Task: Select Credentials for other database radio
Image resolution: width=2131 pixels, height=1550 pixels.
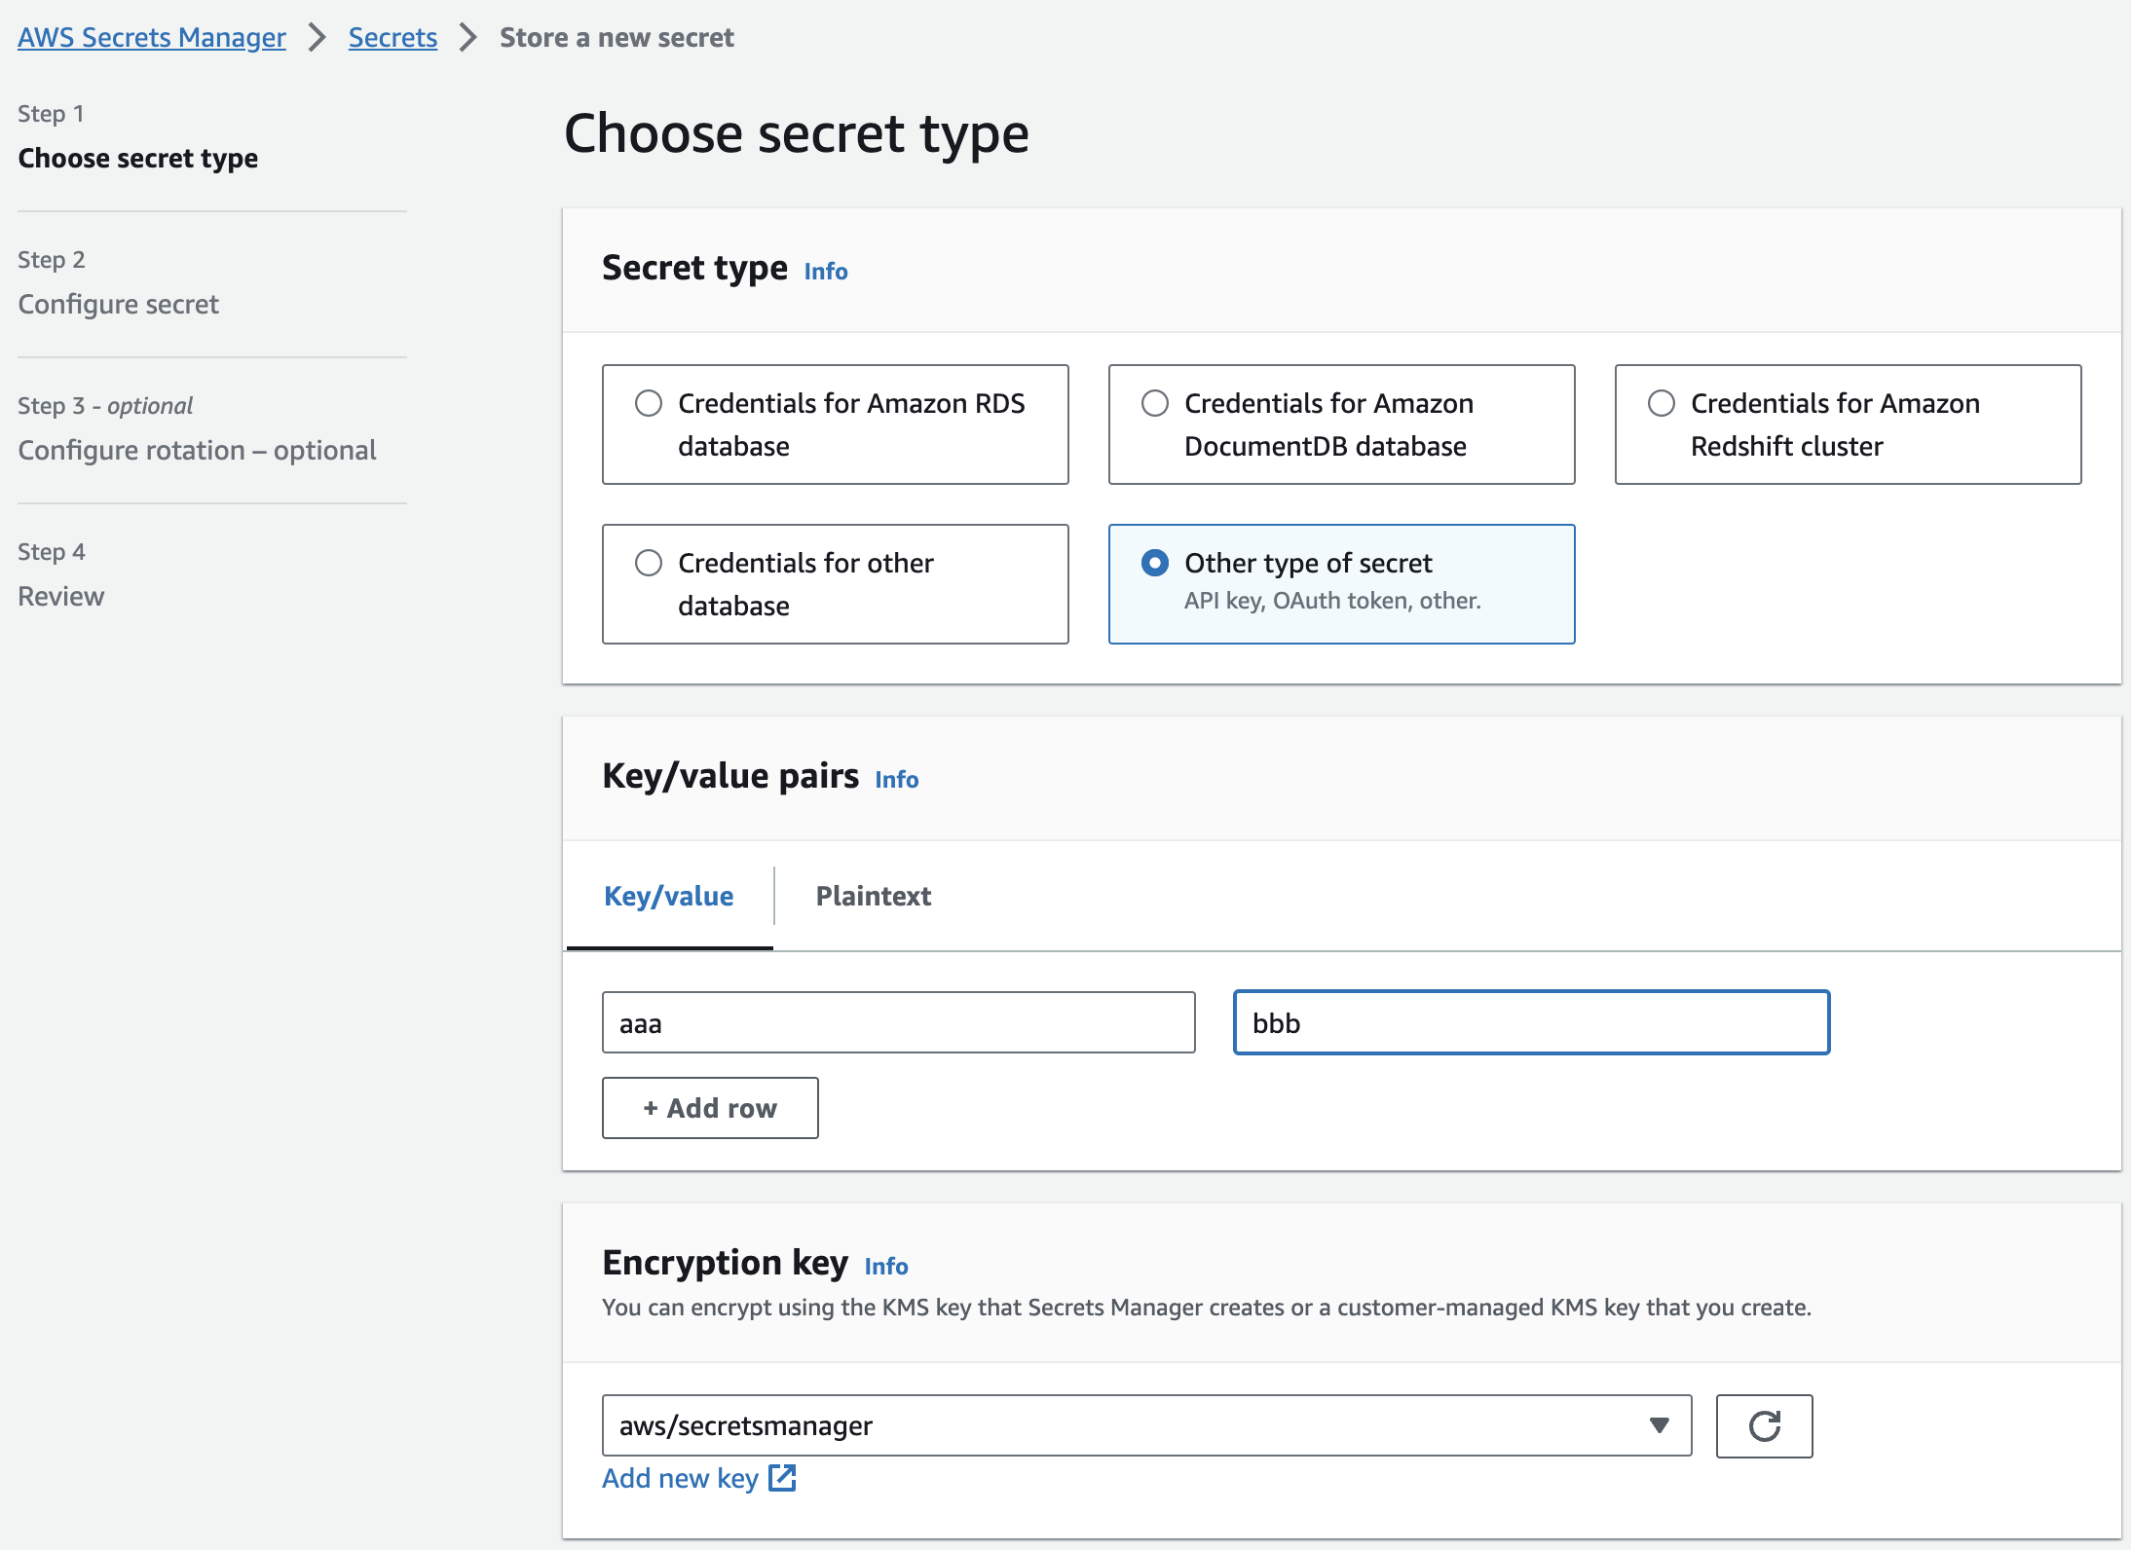Action: point(649,563)
